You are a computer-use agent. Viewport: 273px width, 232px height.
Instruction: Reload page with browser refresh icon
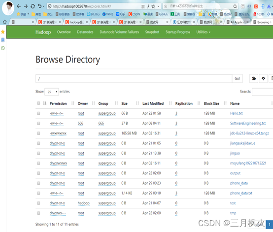click(33, 6)
